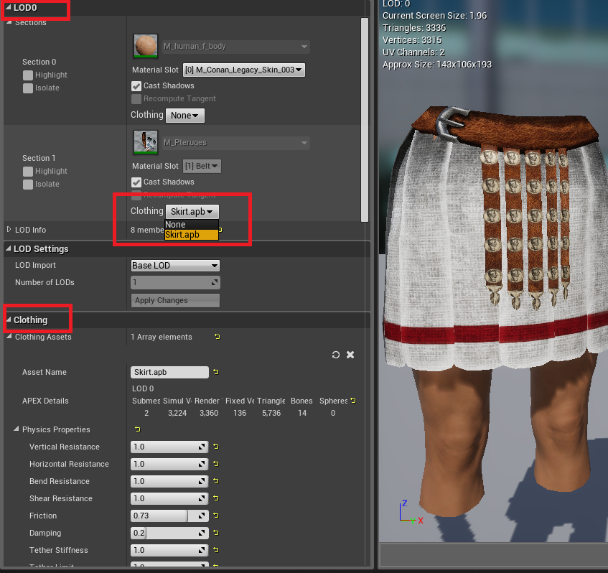
Task: Reset Vertical Resistance to default
Action: click(x=216, y=447)
